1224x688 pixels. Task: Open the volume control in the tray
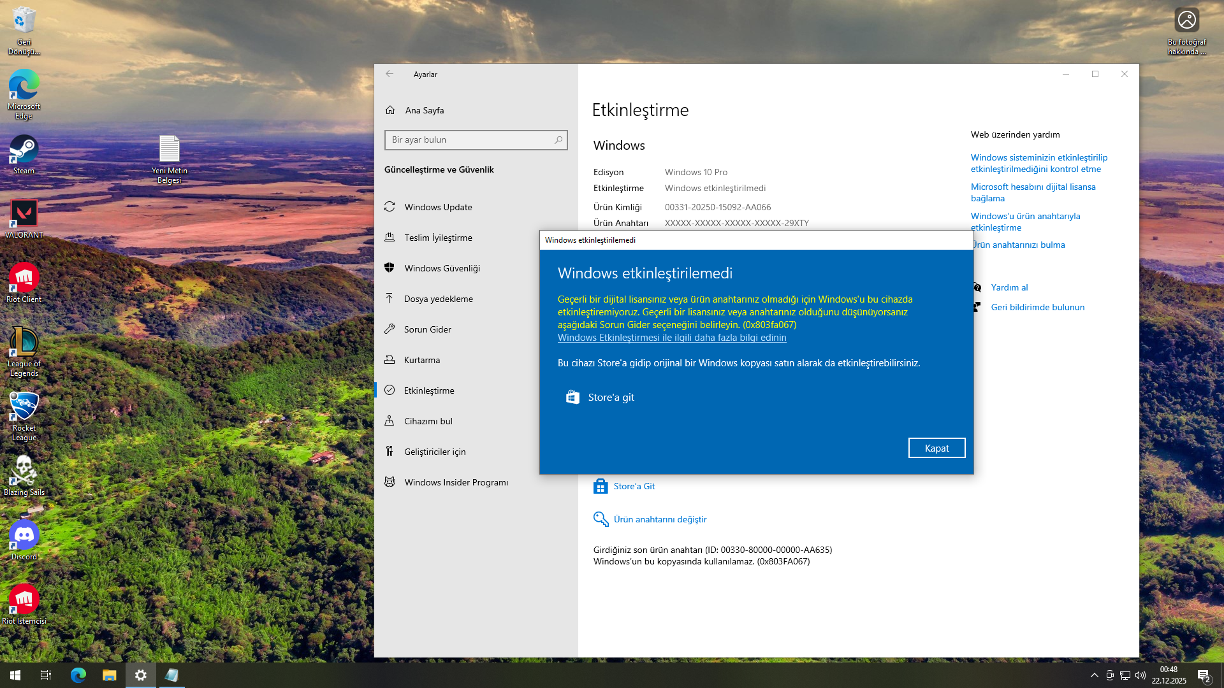coord(1140,675)
